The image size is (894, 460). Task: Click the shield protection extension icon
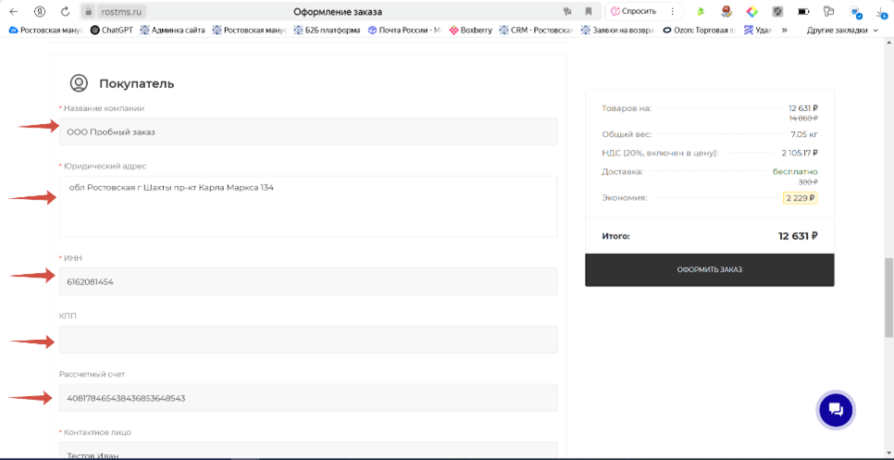pos(777,12)
